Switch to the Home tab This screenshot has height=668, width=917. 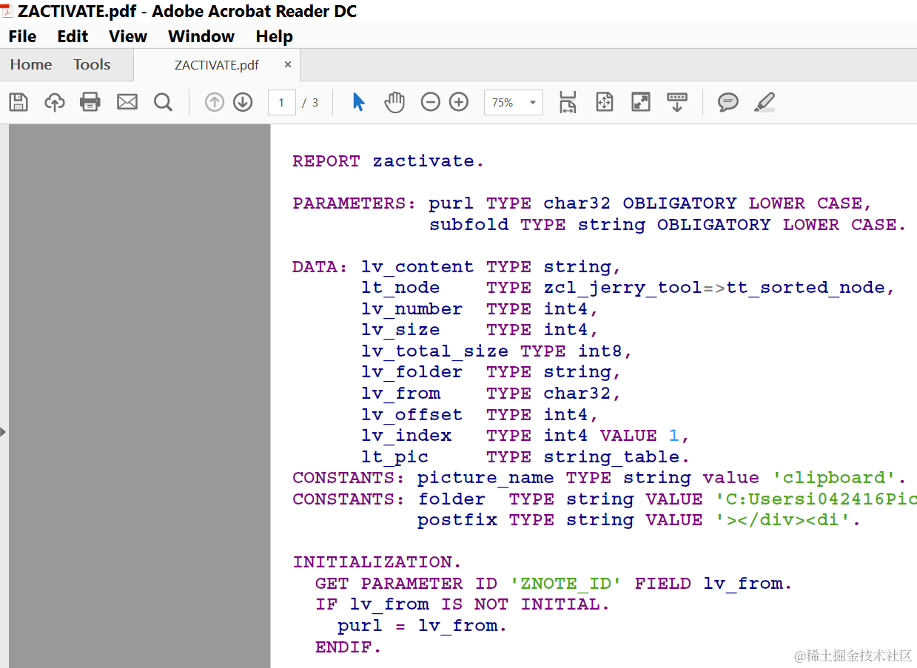(31, 64)
